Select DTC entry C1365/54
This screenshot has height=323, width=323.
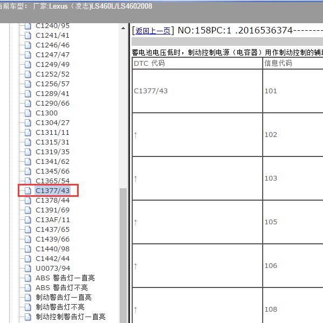52,181
